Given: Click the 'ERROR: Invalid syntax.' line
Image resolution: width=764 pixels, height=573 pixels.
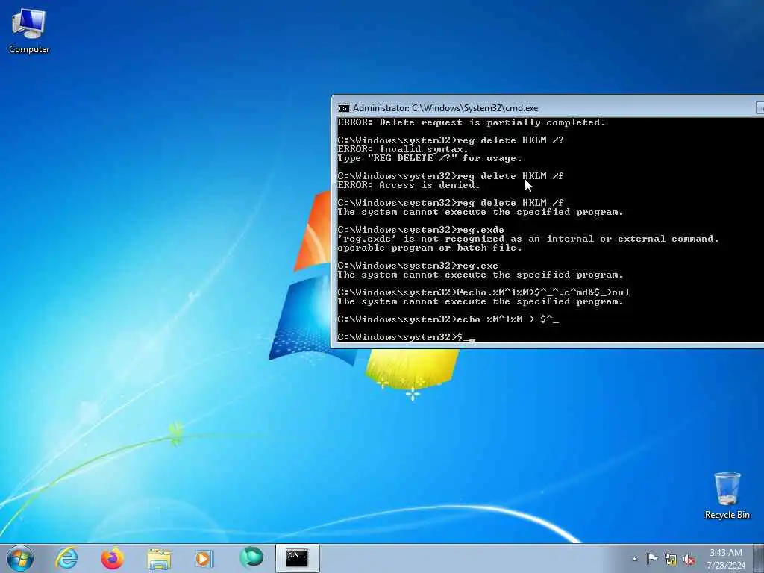Looking at the screenshot, I should [402, 149].
